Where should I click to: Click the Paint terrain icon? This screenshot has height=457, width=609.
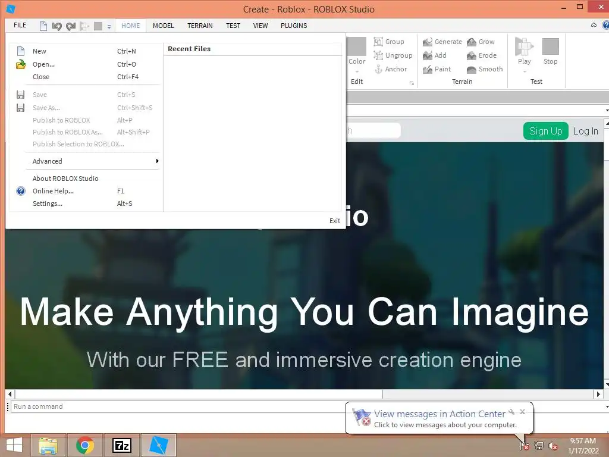pos(427,69)
